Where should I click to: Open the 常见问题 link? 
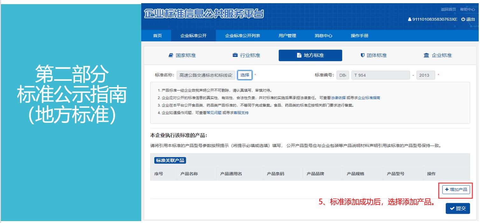[214, 113]
